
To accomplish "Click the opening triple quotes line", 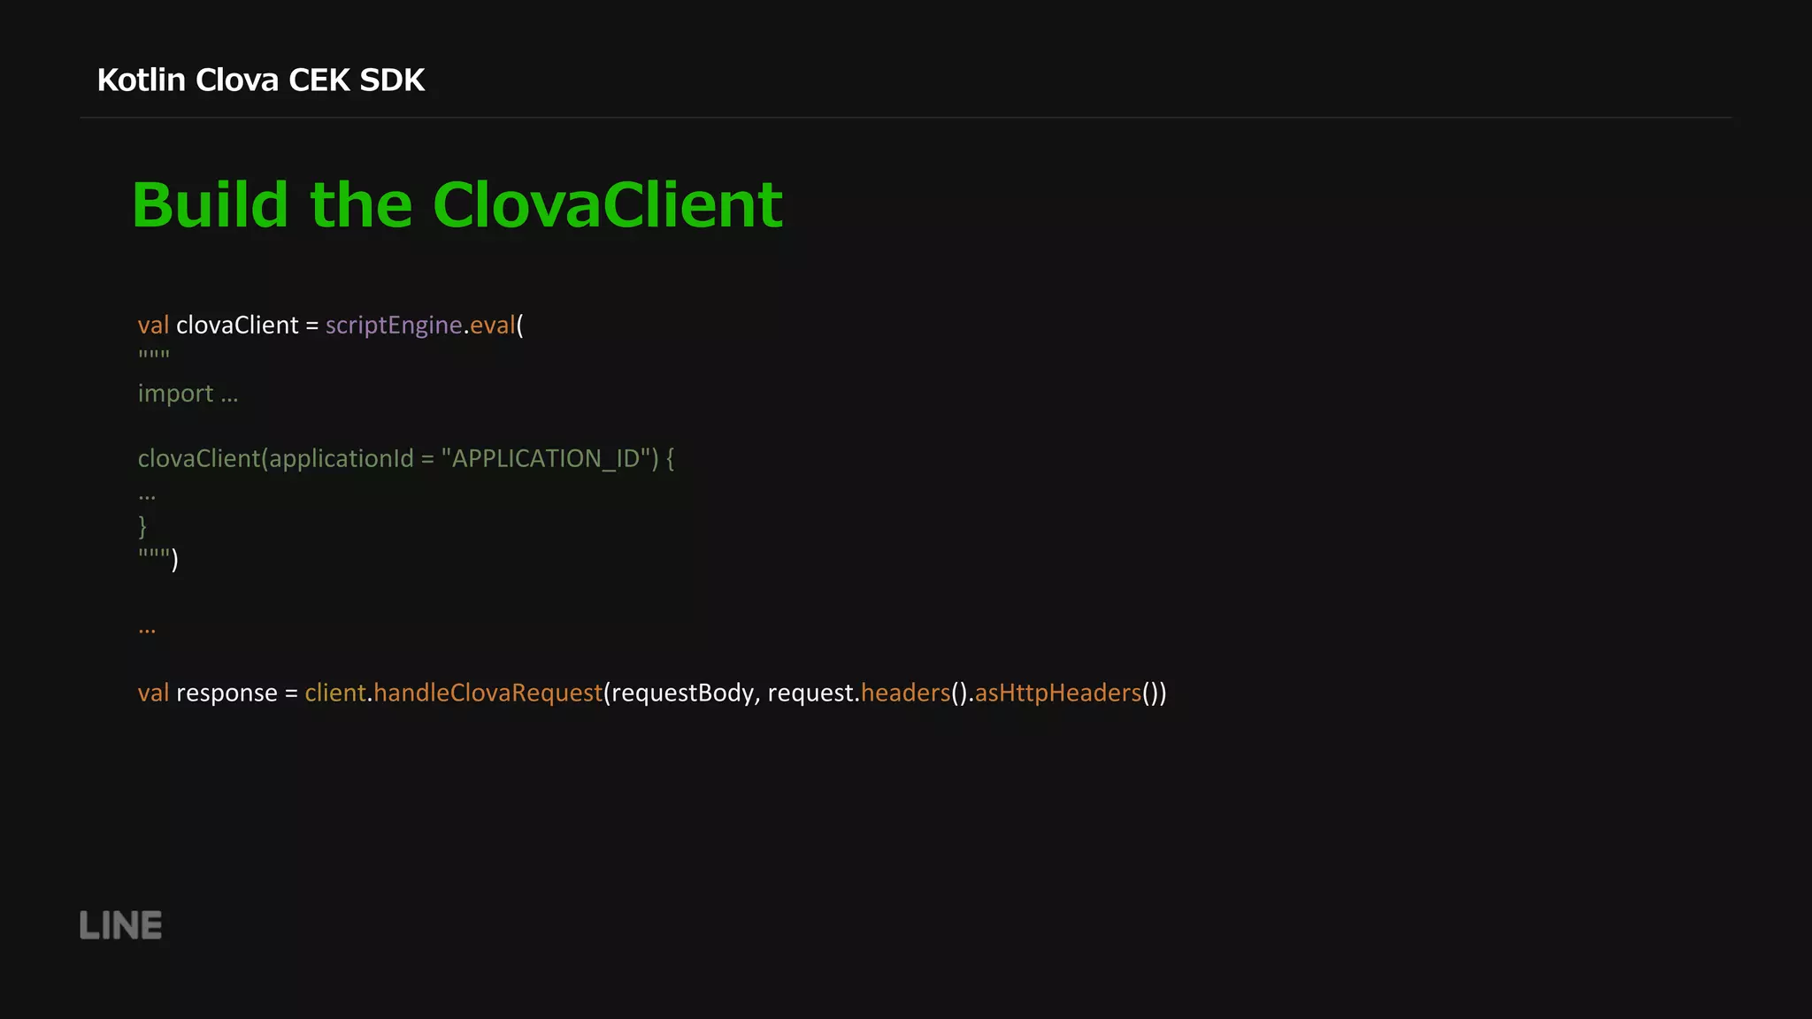I will tap(154, 356).
